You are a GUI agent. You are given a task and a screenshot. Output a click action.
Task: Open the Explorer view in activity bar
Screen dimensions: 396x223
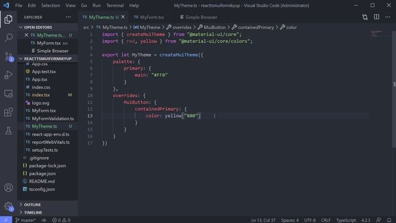(x=8, y=19)
